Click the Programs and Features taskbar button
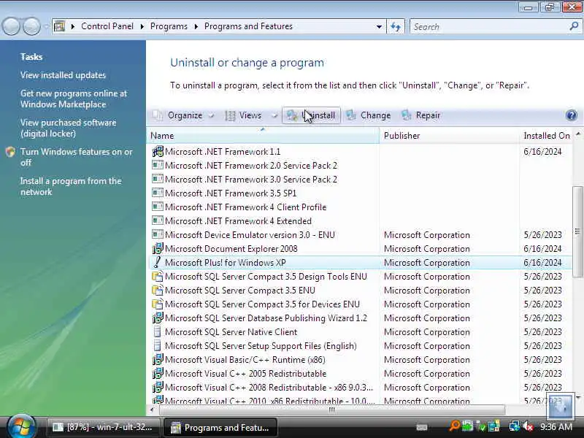Image resolution: width=584 pixels, height=438 pixels. pos(220,428)
